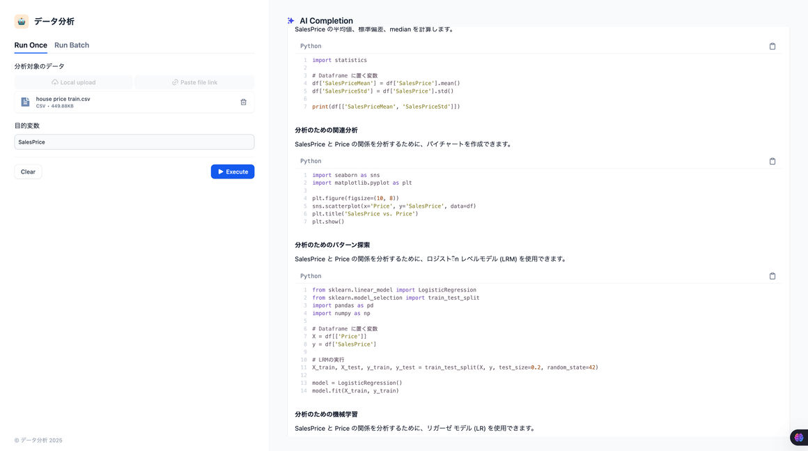Click the 分析のための関連分析 heading
The height and width of the screenshot is (451, 808).
point(326,130)
